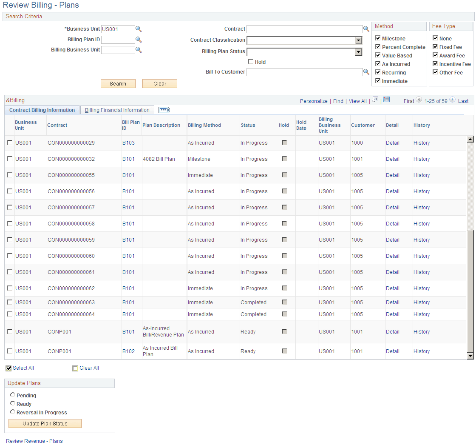Download the Billing grid to spreadsheet
Viewport: 476px width, 445px height.
click(x=386, y=100)
